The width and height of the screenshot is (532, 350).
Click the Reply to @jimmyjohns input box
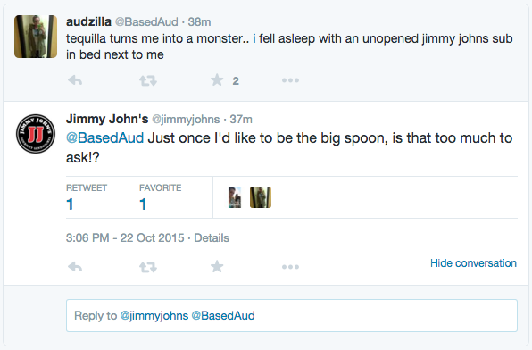[292, 316]
